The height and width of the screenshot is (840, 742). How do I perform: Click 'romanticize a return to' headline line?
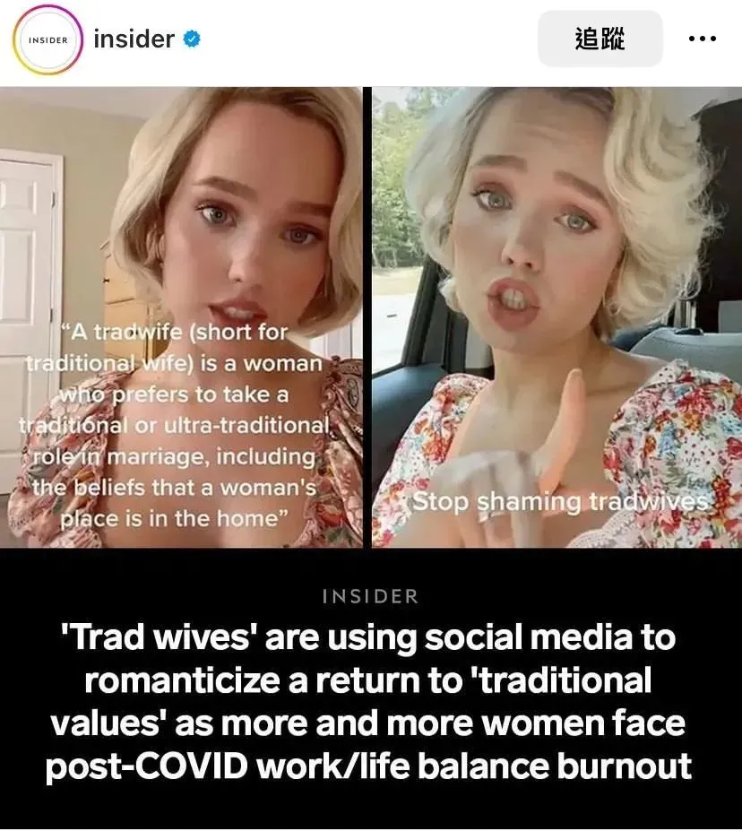click(x=368, y=680)
